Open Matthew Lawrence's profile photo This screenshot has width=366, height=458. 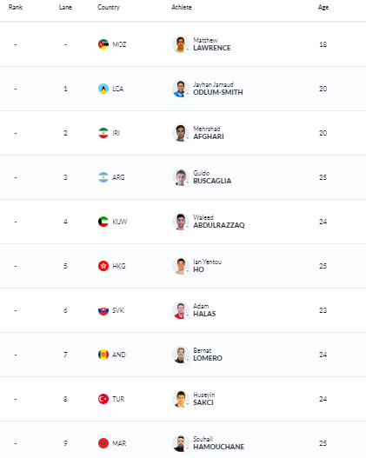(x=181, y=44)
